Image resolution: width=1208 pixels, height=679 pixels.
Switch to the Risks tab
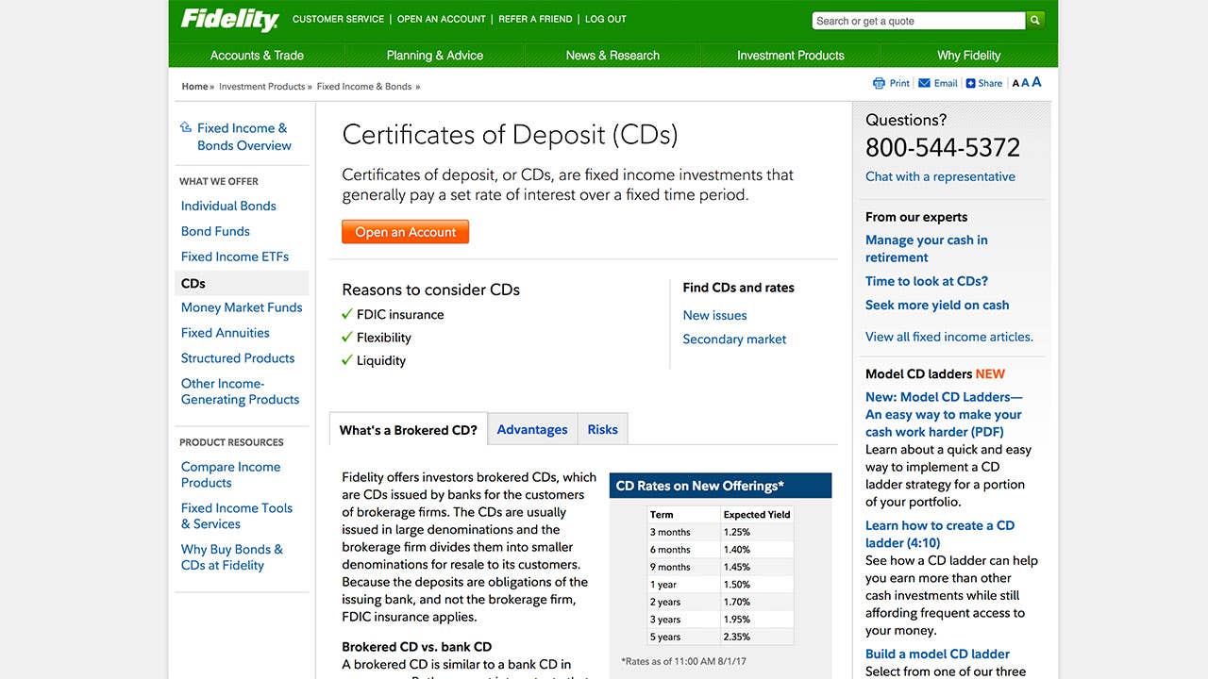(x=602, y=429)
